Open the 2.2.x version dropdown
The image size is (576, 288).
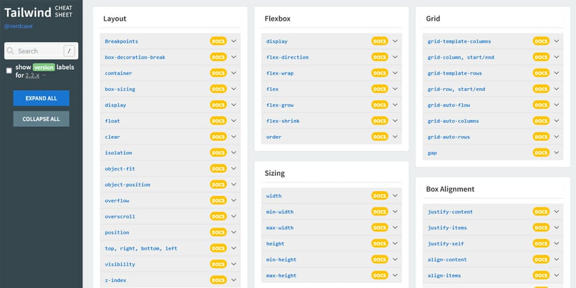point(35,75)
